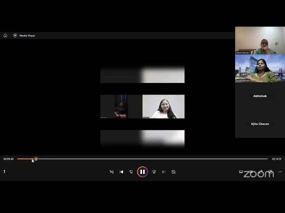Jump to the next track
This screenshot has height=213, width=285.
(x=163, y=172)
